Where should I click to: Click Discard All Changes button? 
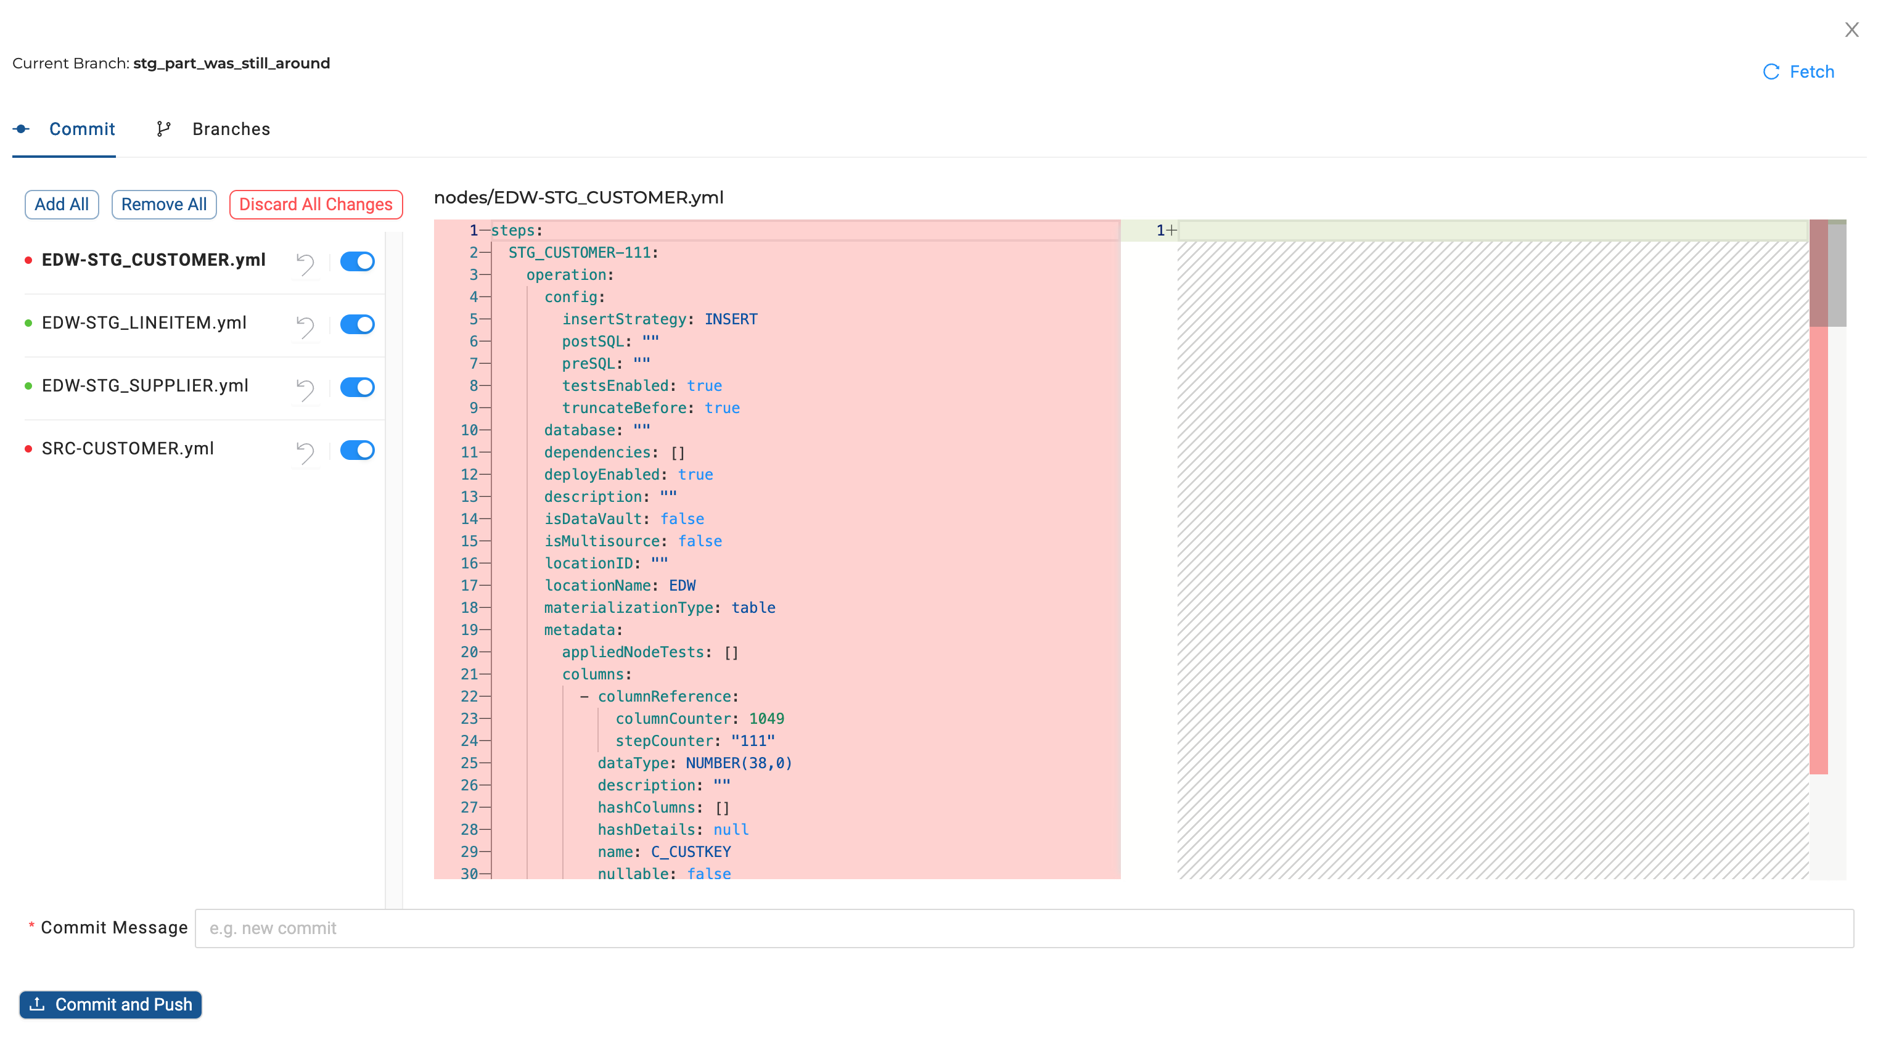tap(316, 204)
